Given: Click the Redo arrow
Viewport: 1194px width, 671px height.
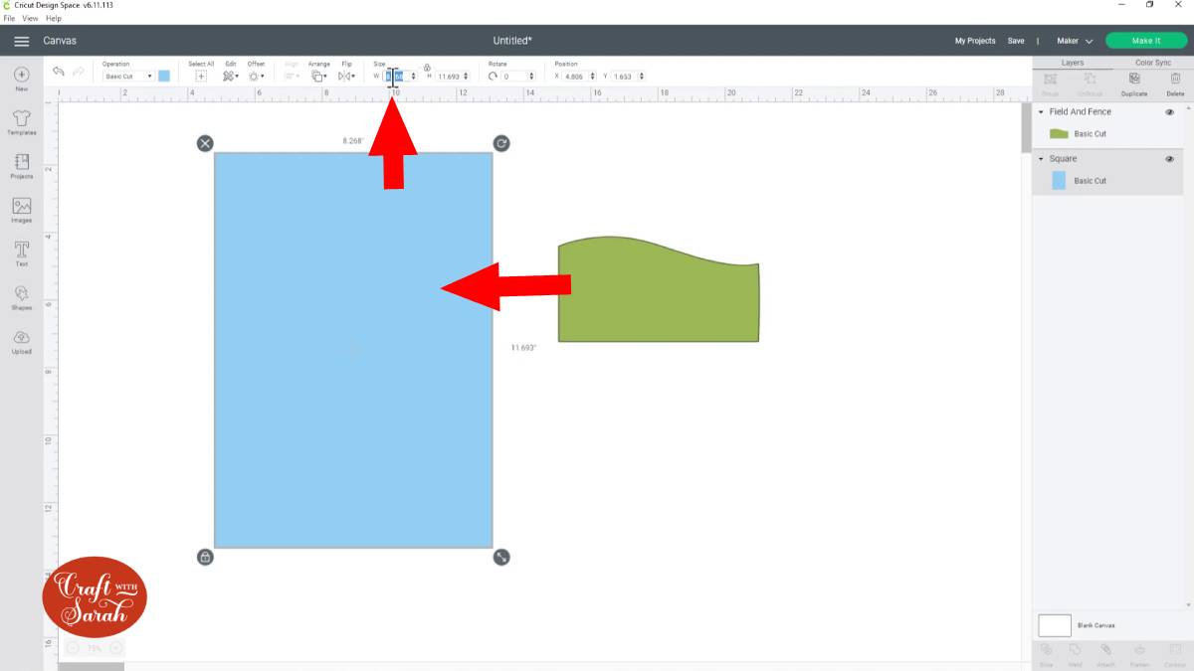Looking at the screenshot, I should (x=78, y=73).
